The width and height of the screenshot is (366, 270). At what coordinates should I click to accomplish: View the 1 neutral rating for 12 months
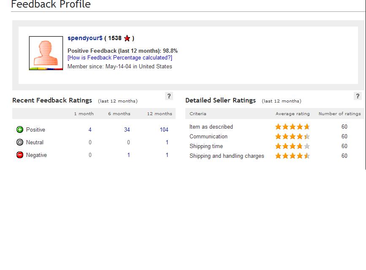(x=167, y=142)
